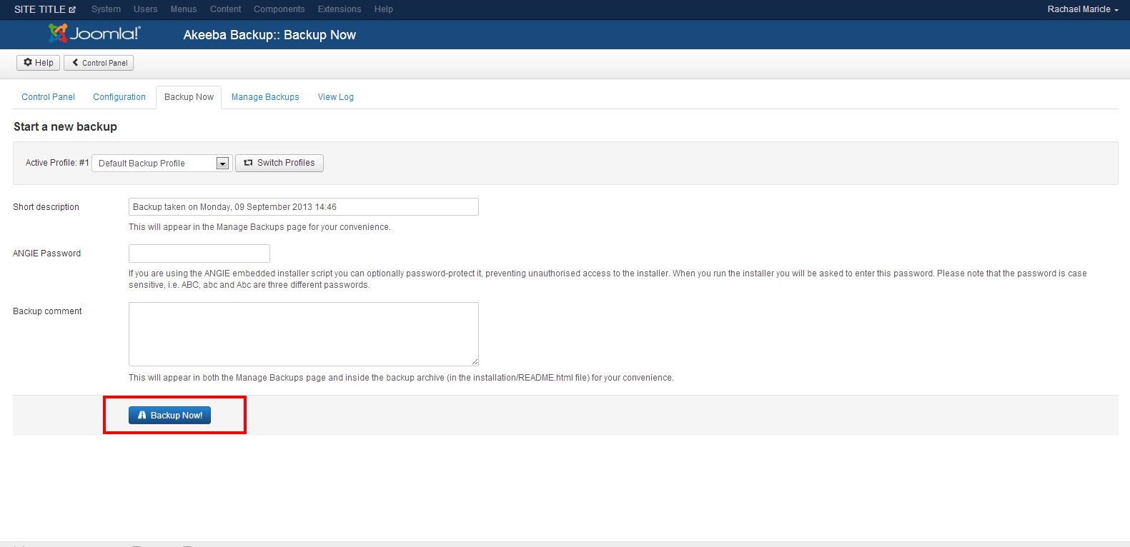Screen dimensions: 1130x547
Task: Click the 'Short description' label
Action: click(x=46, y=207)
